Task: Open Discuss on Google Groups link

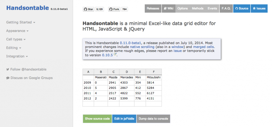Action: pyautogui.click(x=29, y=78)
